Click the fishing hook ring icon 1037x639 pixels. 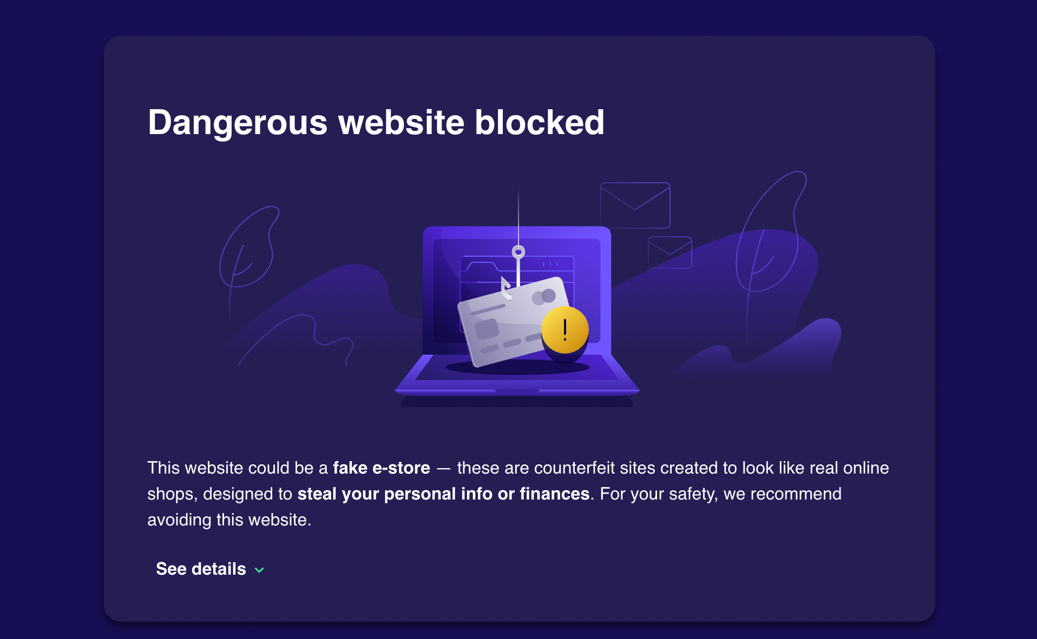[518, 252]
